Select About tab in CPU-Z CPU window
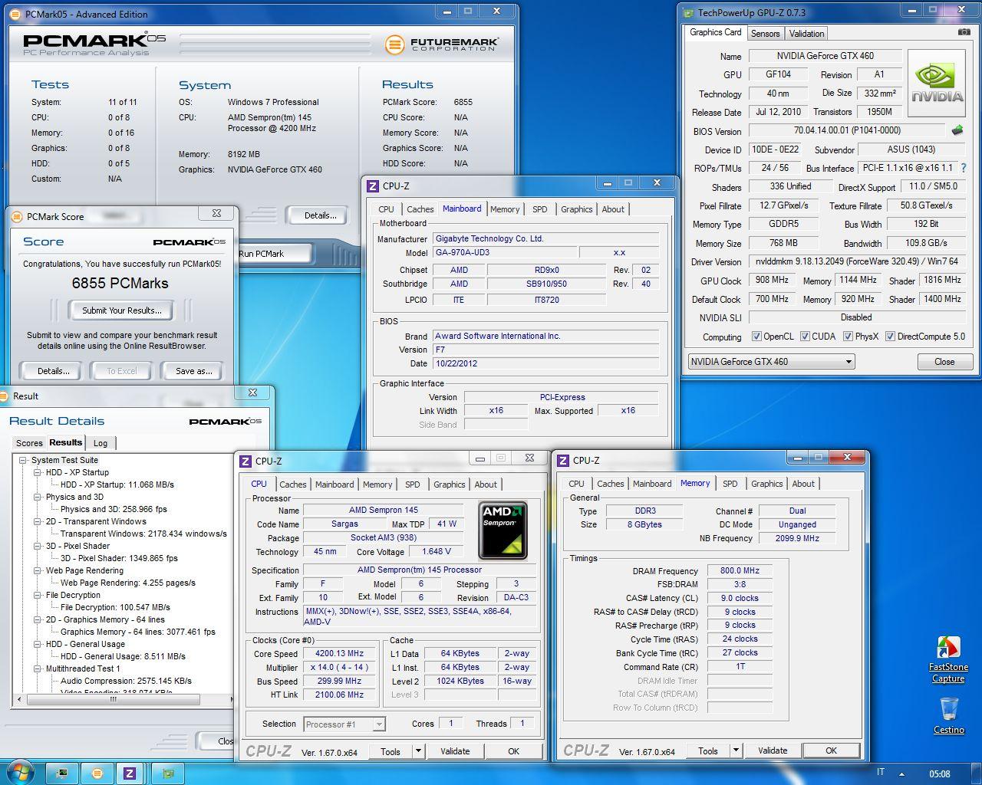The width and height of the screenshot is (982, 785). point(486,484)
